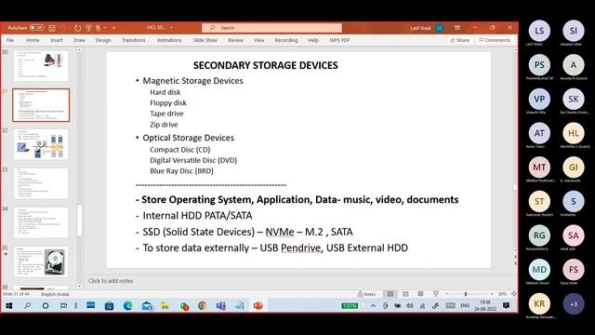Screen dimensions: 595x335
Task: Click the Touch/Mouse mode icon
Action: (99, 28)
